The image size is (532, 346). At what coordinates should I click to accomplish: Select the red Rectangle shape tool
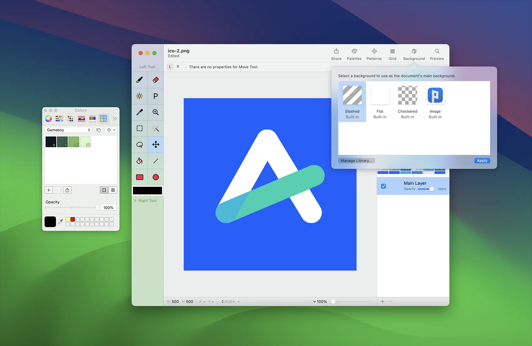point(140,177)
